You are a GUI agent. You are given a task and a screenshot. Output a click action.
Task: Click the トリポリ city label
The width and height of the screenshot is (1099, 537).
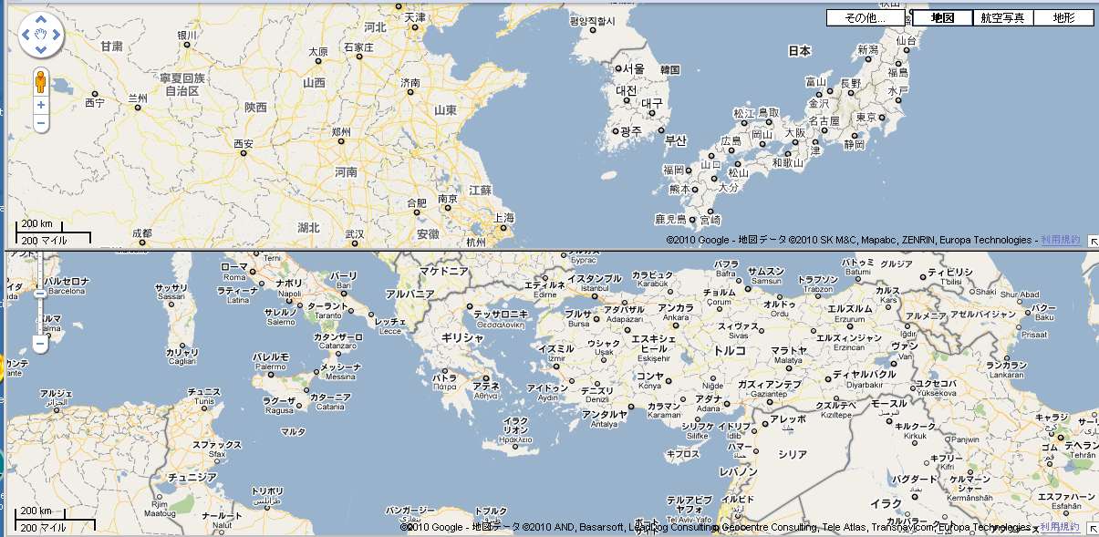[x=267, y=491]
